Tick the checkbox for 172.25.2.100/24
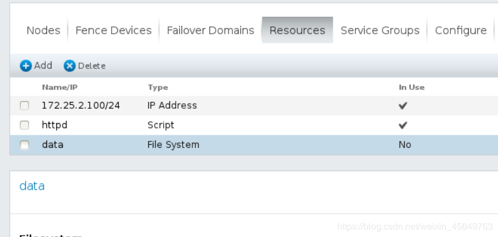 click(x=25, y=105)
